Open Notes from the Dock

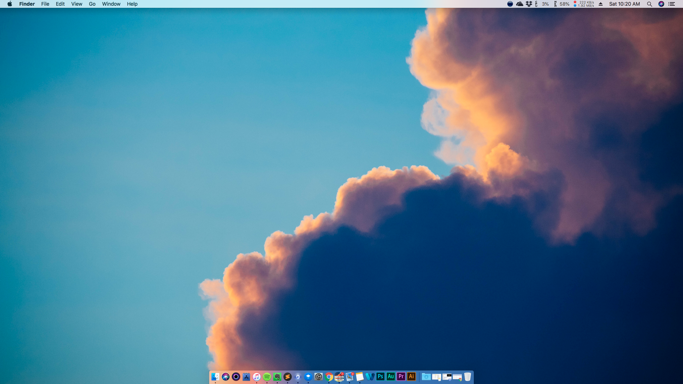pyautogui.click(x=360, y=377)
